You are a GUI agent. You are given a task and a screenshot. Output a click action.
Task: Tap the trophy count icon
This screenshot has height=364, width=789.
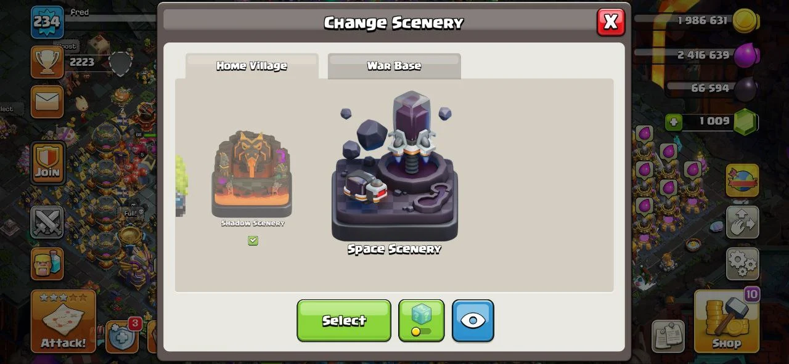[47, 62]
